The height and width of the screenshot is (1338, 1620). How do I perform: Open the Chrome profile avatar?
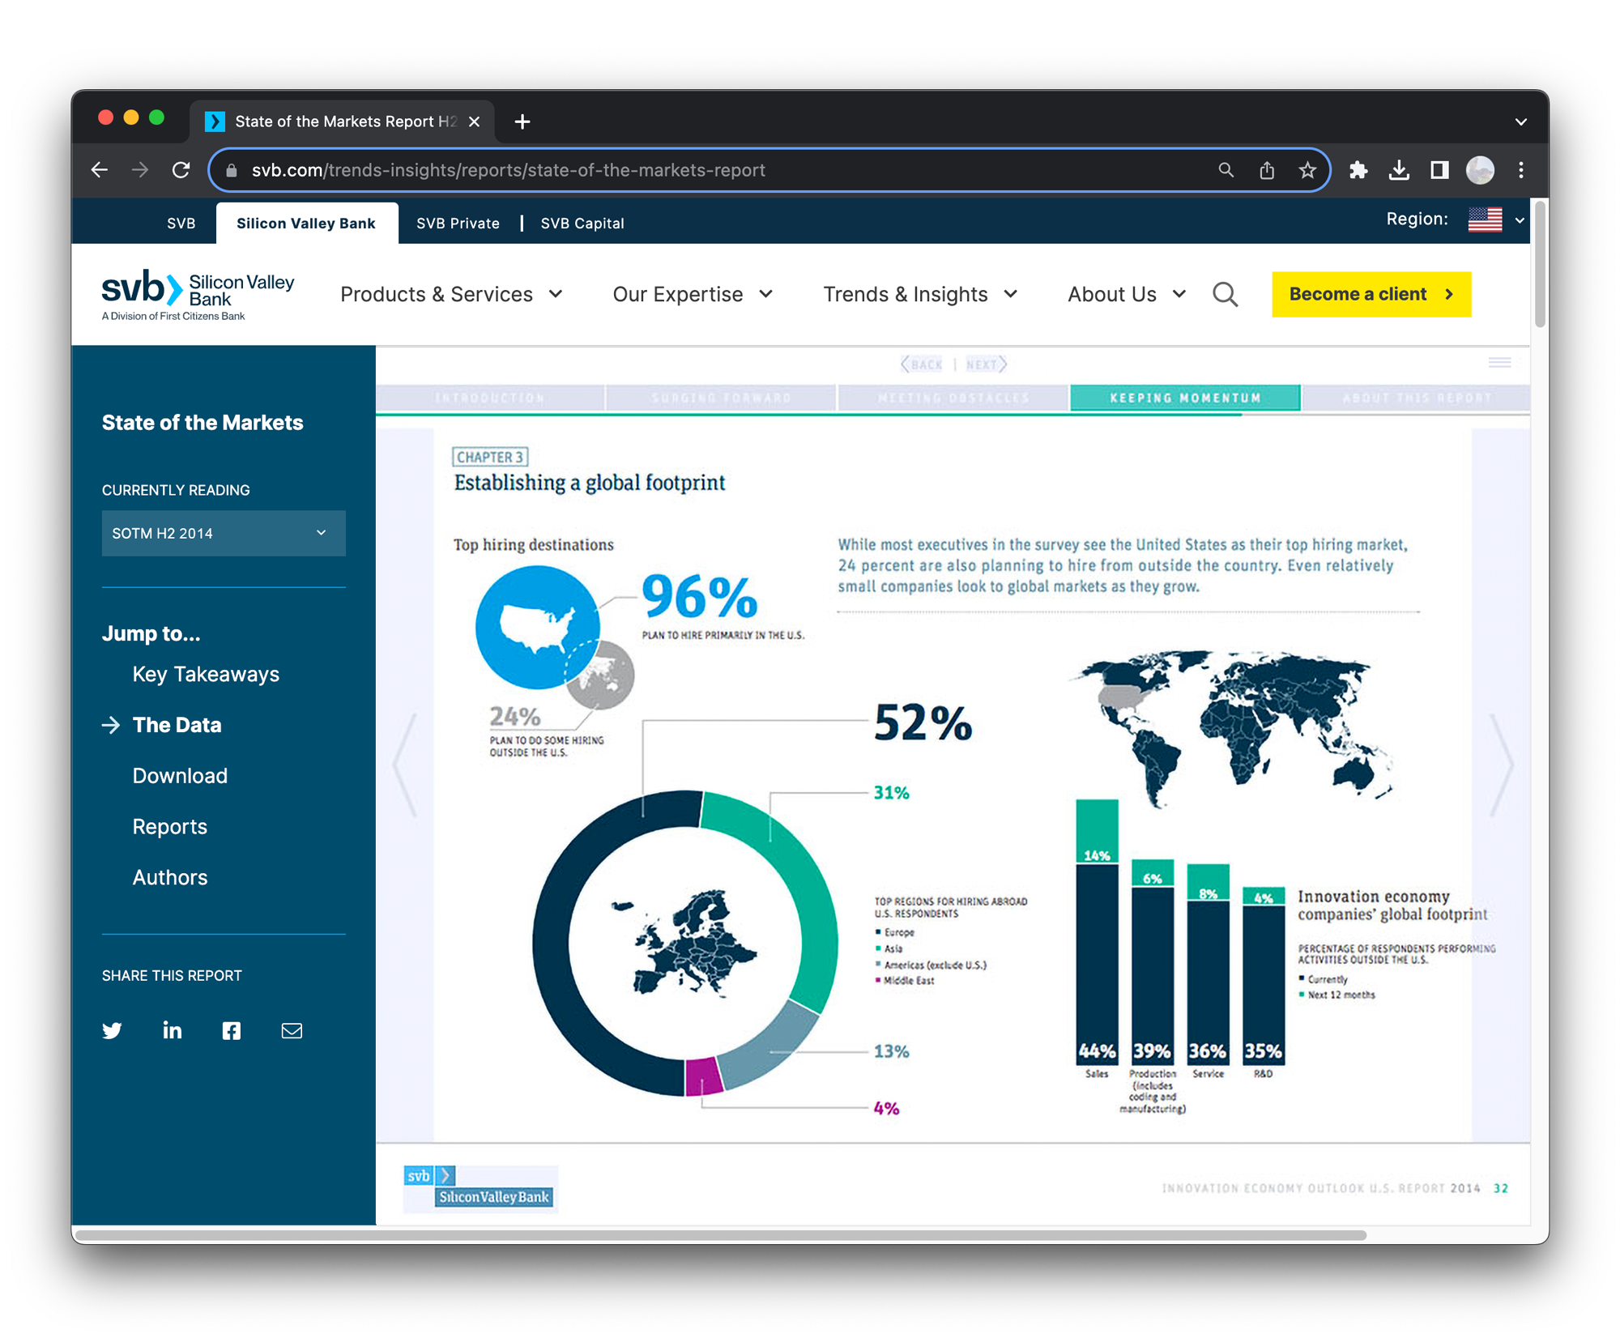click(x=1480, y=170)
